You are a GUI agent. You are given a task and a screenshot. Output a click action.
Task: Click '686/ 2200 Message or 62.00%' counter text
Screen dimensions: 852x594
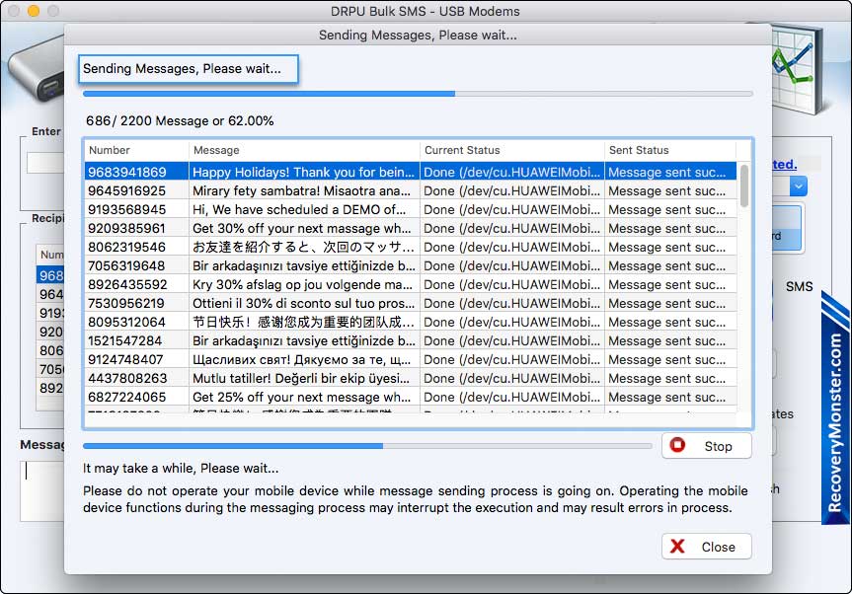[180, 121]
